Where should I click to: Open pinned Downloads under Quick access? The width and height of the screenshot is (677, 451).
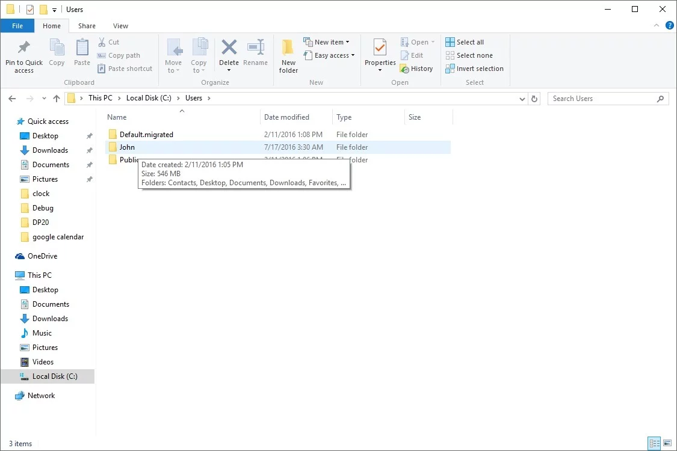pyautogui.click(x=50, y=150)
